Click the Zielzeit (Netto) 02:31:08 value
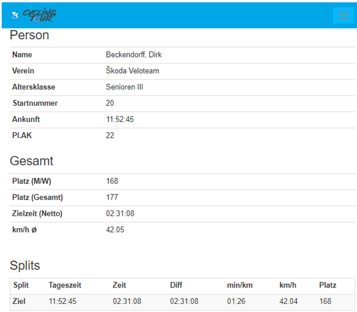The height and width of the screenshot is (312, 357). point(120,214)
